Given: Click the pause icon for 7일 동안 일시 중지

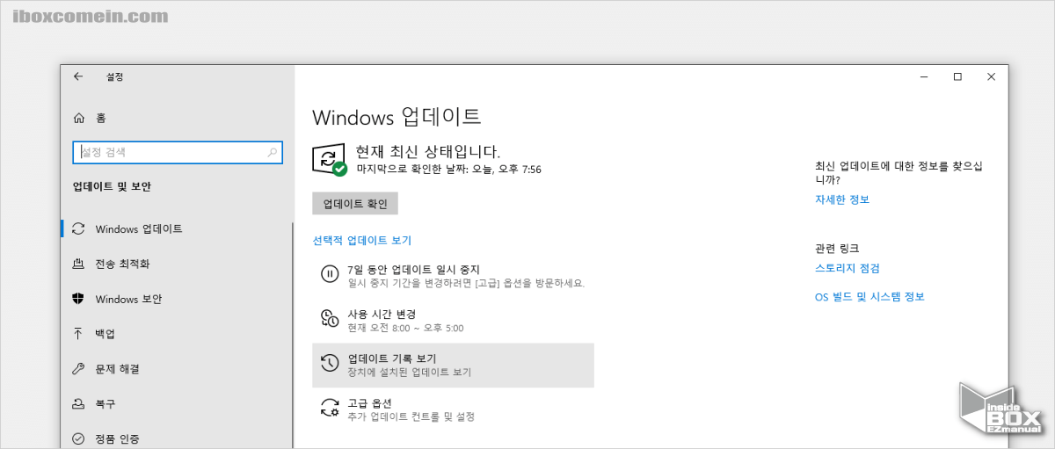Looking at the screenshot, I should [x=330, y=275].
